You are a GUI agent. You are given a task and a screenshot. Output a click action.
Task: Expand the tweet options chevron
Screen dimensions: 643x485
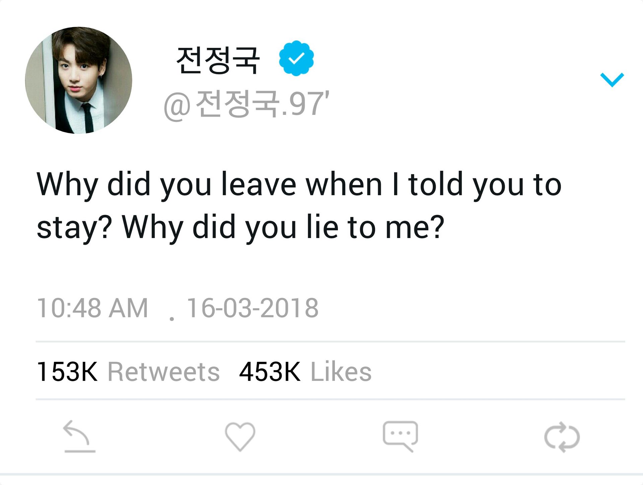612,80
